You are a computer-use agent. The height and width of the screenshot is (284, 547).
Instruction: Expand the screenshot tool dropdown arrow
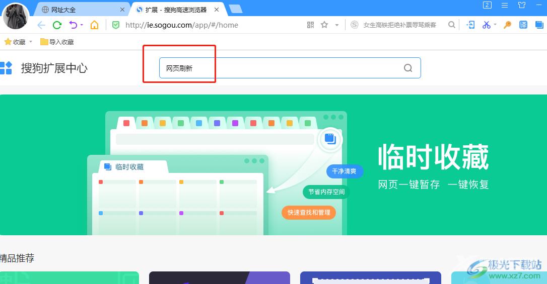[495, 25]
